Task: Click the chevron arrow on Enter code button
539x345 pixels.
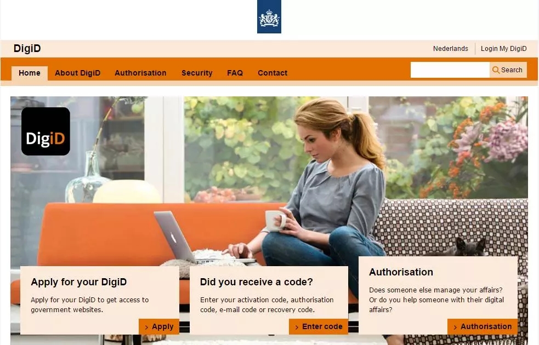Action: (297, 327)
